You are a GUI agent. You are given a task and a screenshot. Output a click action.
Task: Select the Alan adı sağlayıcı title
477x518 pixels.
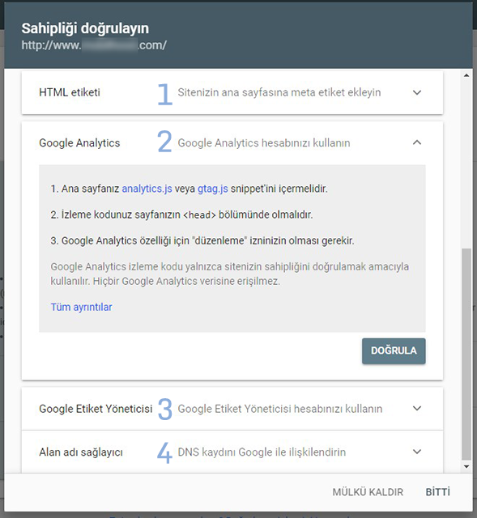(81, 452)
